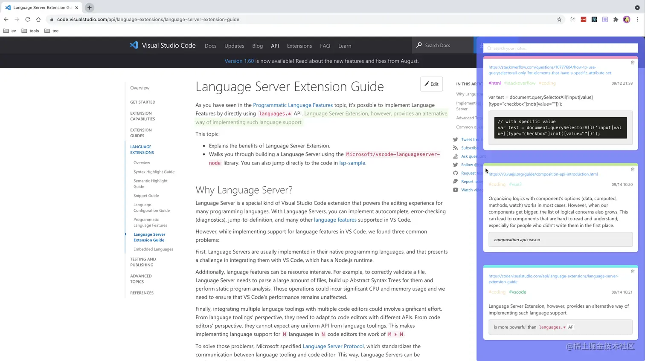This screenshot has height=361, width=645.
Task: Delete the language server extension note
Action: [x=633, y=271]
